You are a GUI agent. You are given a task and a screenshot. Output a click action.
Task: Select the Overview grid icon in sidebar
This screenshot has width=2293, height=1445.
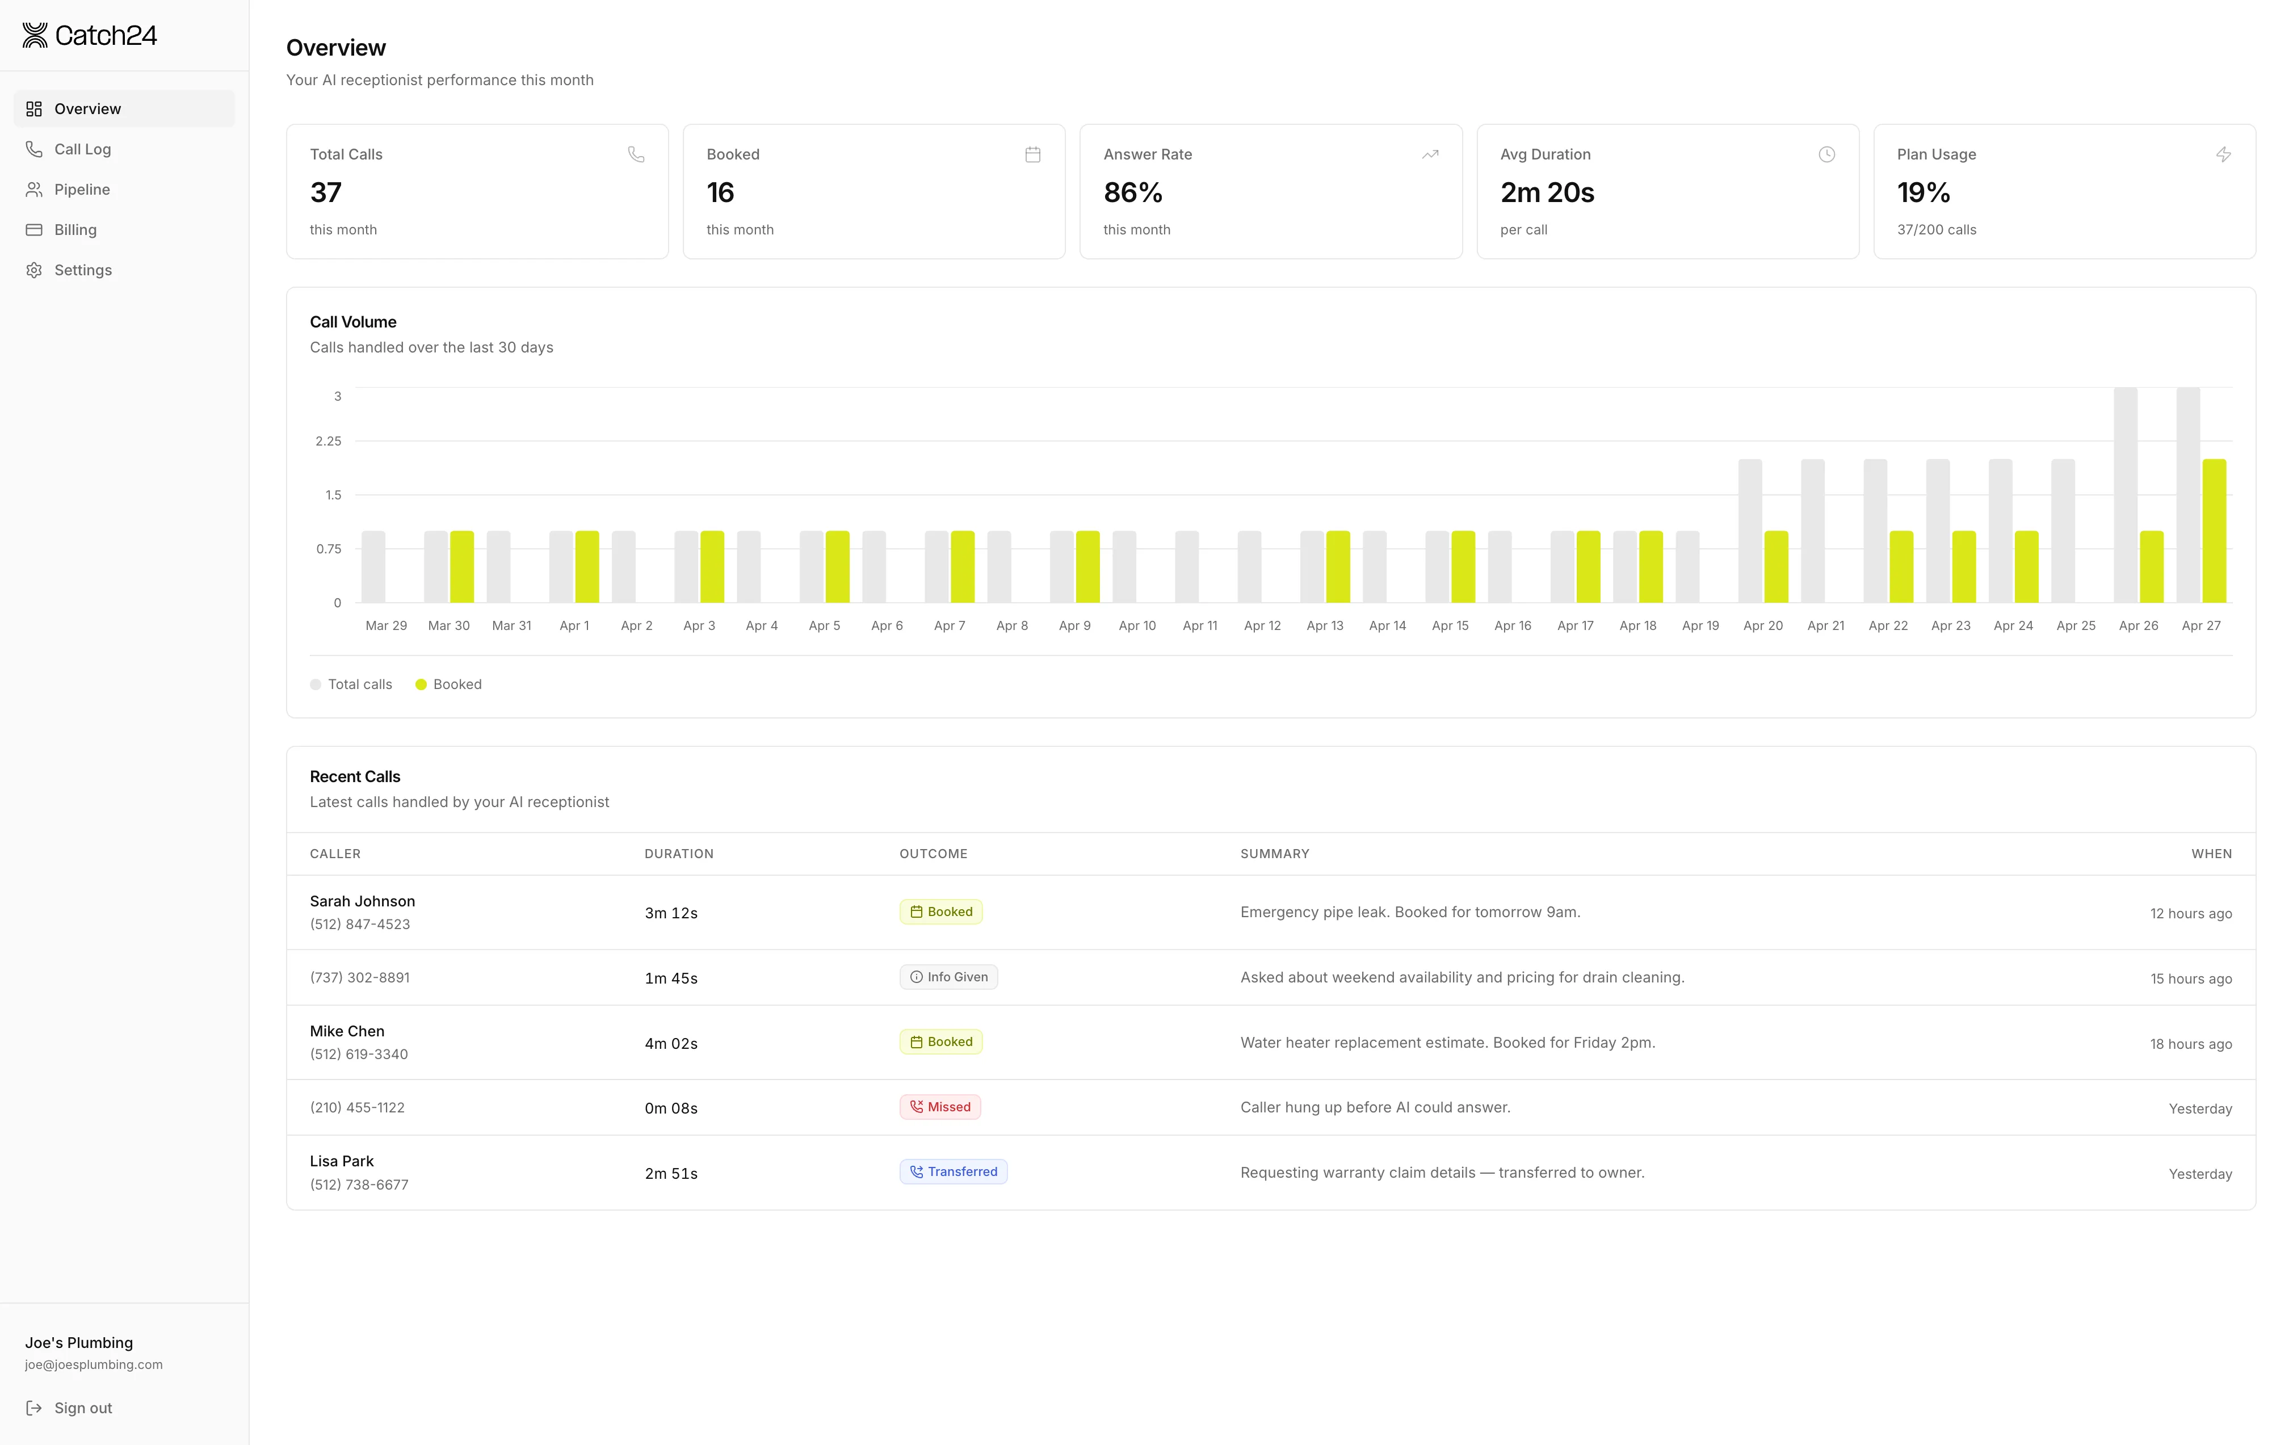tap(34, 108)
